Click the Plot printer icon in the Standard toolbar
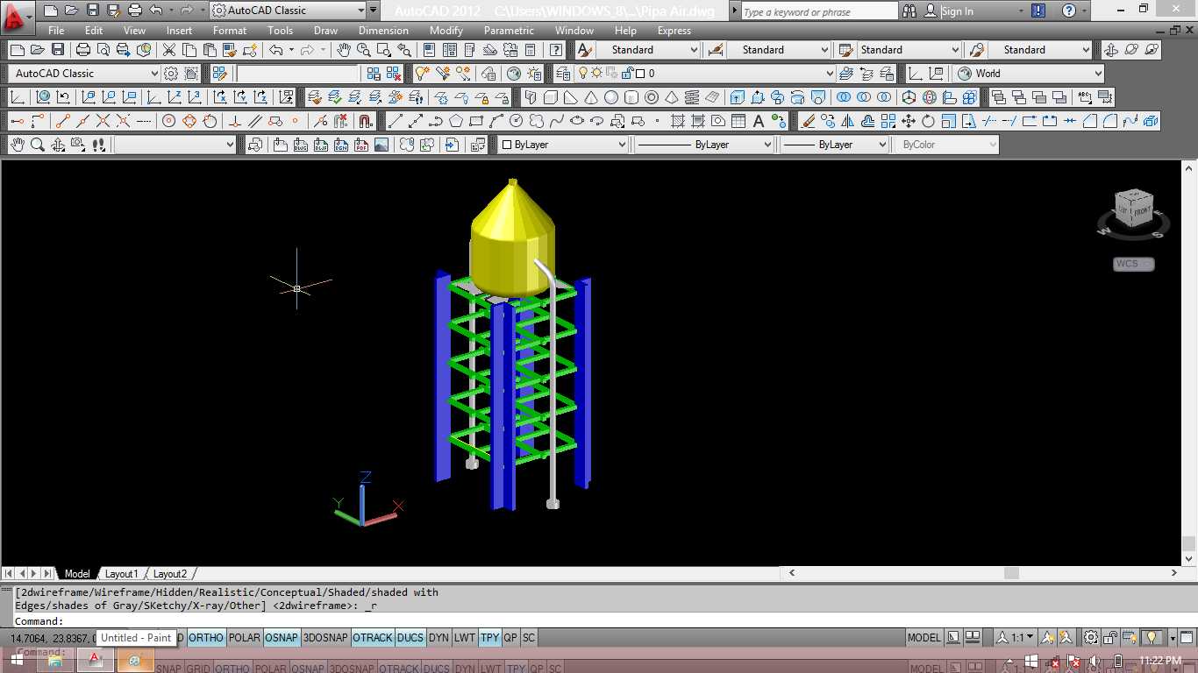The image size is (1198, 673). (83, 50)
